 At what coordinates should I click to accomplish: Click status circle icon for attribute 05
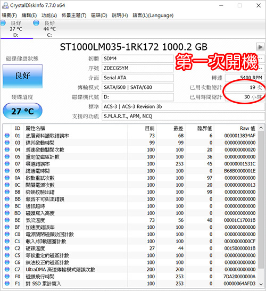pyautogui.click(x=7, y=156)
